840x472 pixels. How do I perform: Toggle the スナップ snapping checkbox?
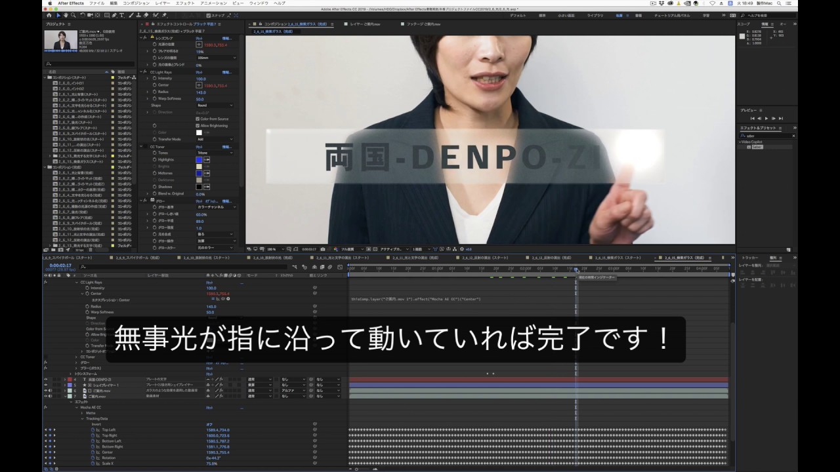click(209, 15)
